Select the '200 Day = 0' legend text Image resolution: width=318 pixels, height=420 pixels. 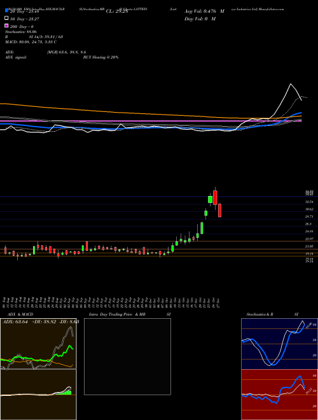(22, 27)
